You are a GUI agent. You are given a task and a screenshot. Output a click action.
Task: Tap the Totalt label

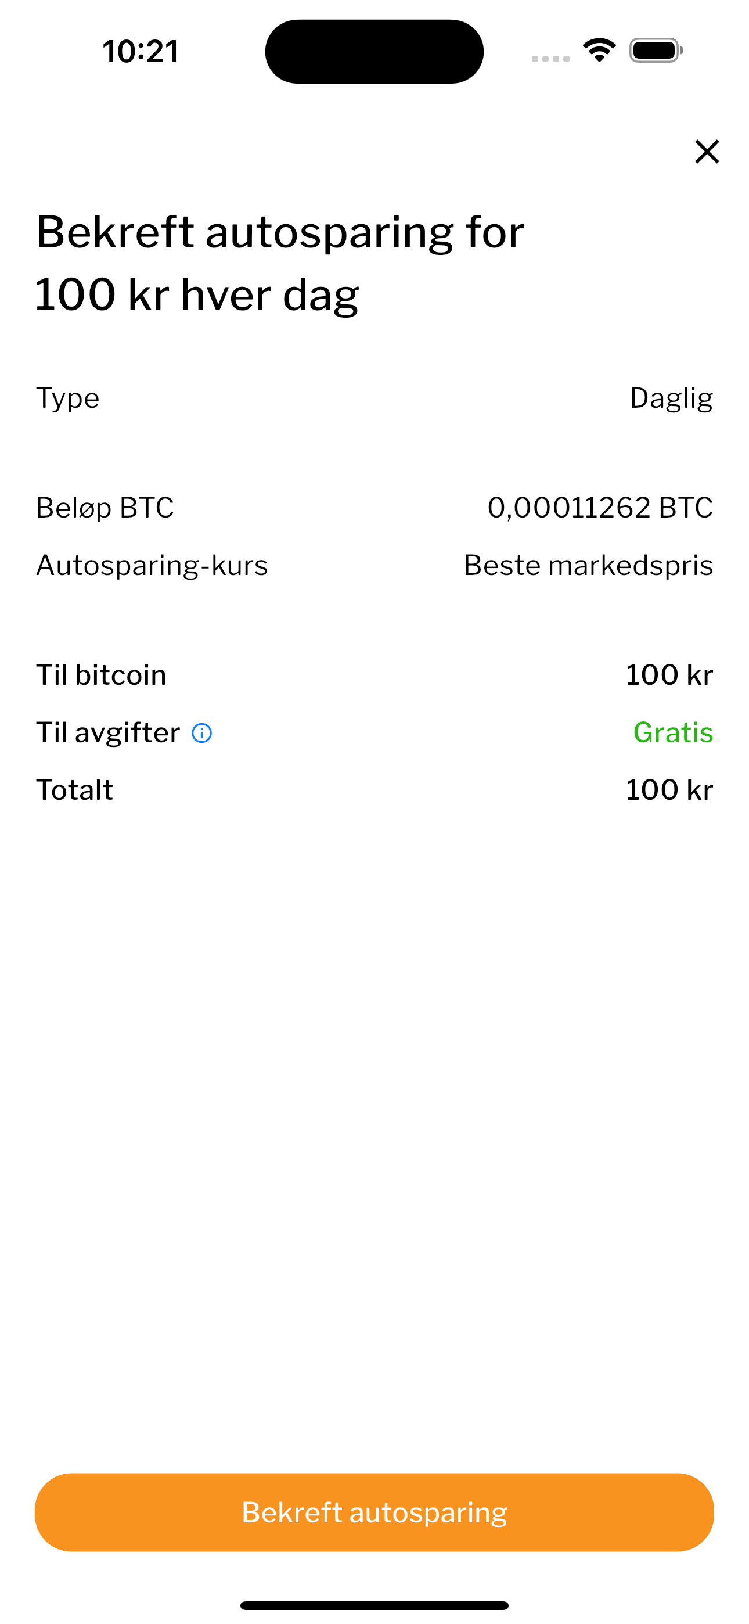click(74, 790)
